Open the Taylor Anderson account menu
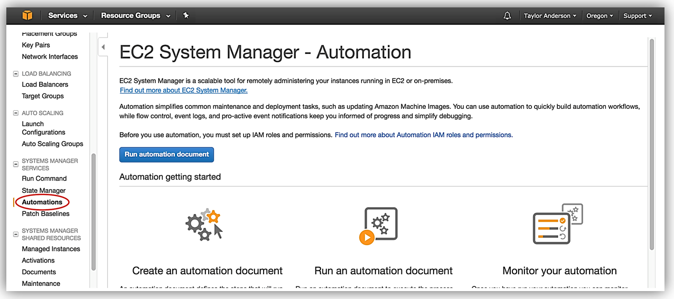The width and height of the screenshot is (674, 299). pos(550,16)
